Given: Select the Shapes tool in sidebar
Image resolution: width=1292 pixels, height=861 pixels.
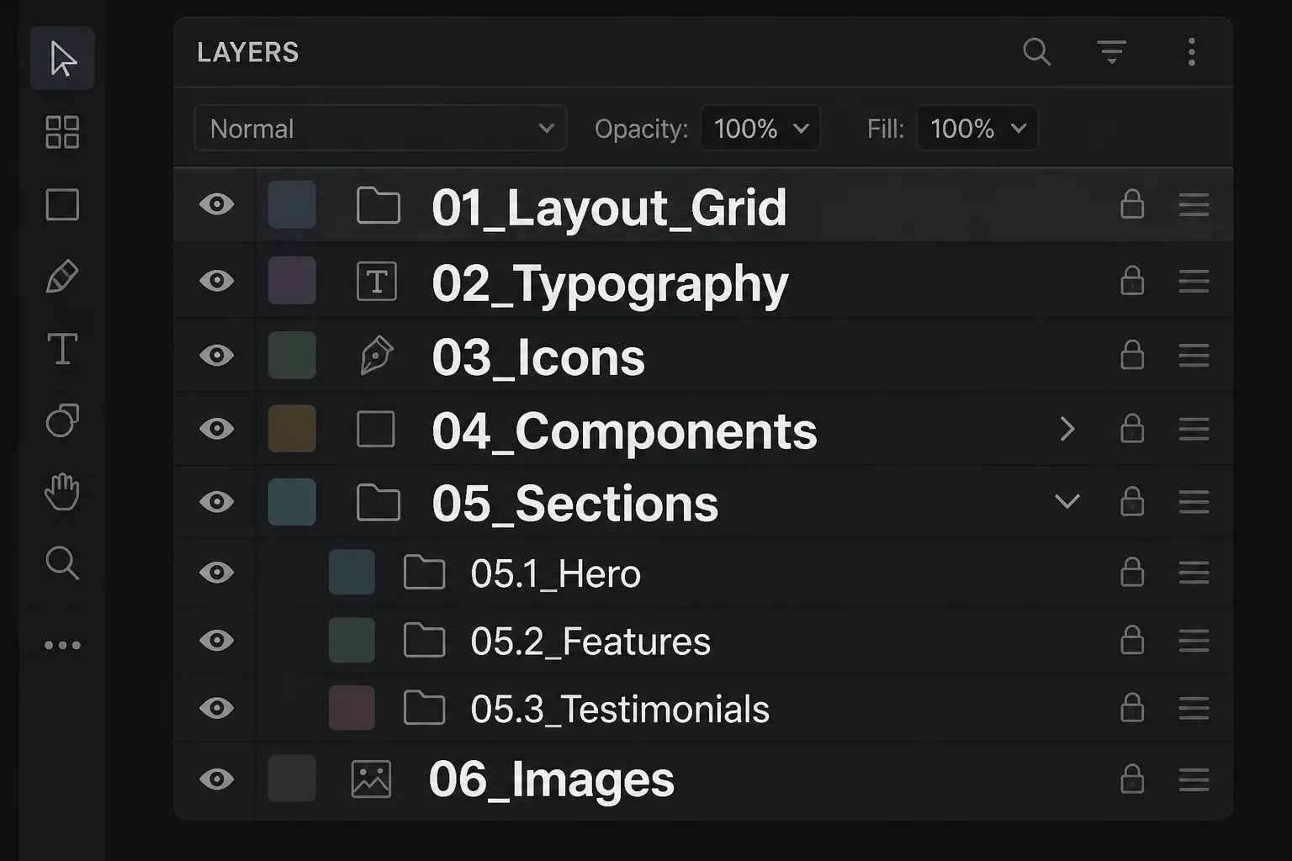Looking at the screenshot, I should tap(62, 420).
